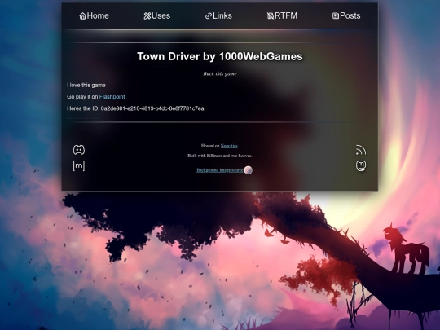Go to the Uses page
The width and height of the screenshot is (440, 330).
coord(157,15)
